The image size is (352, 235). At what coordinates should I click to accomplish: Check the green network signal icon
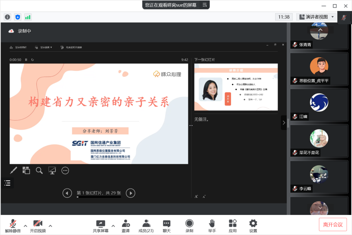28,17
